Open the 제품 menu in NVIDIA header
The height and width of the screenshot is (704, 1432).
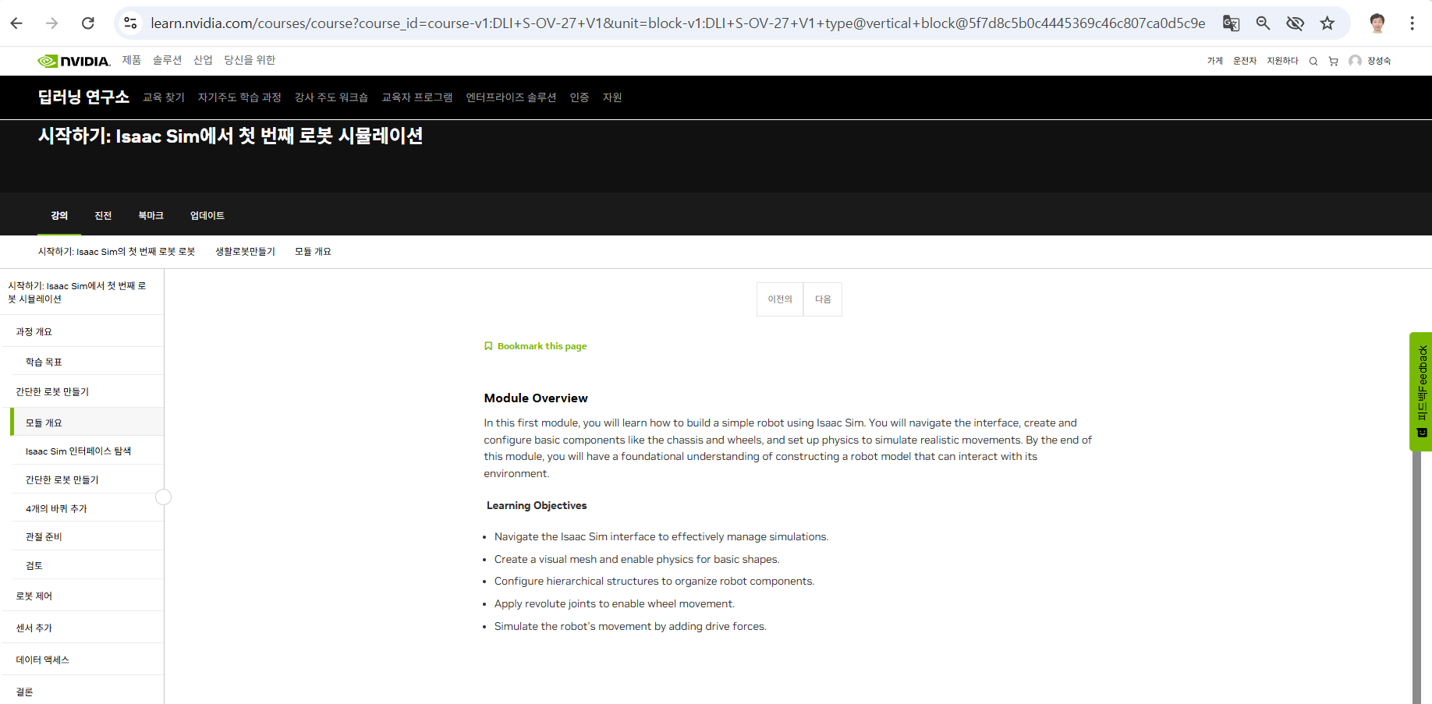(132, 60)
